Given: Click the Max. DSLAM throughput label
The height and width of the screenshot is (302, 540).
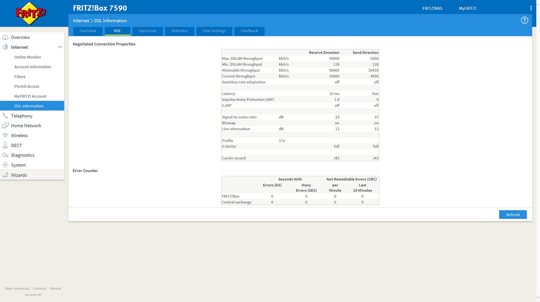Looking at the screenshot, I should pos(242,59).
